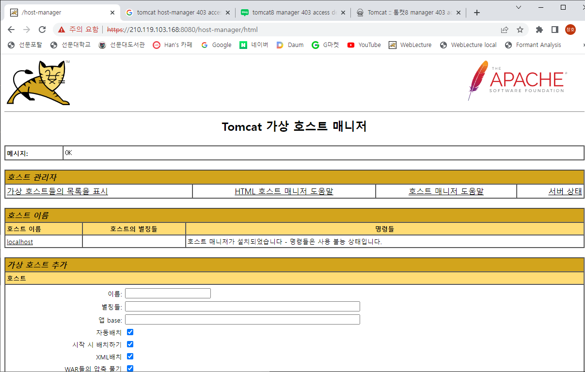Open the YouTube bookmark icon
This screenshot has height=372, width=585.
point(350,45)
